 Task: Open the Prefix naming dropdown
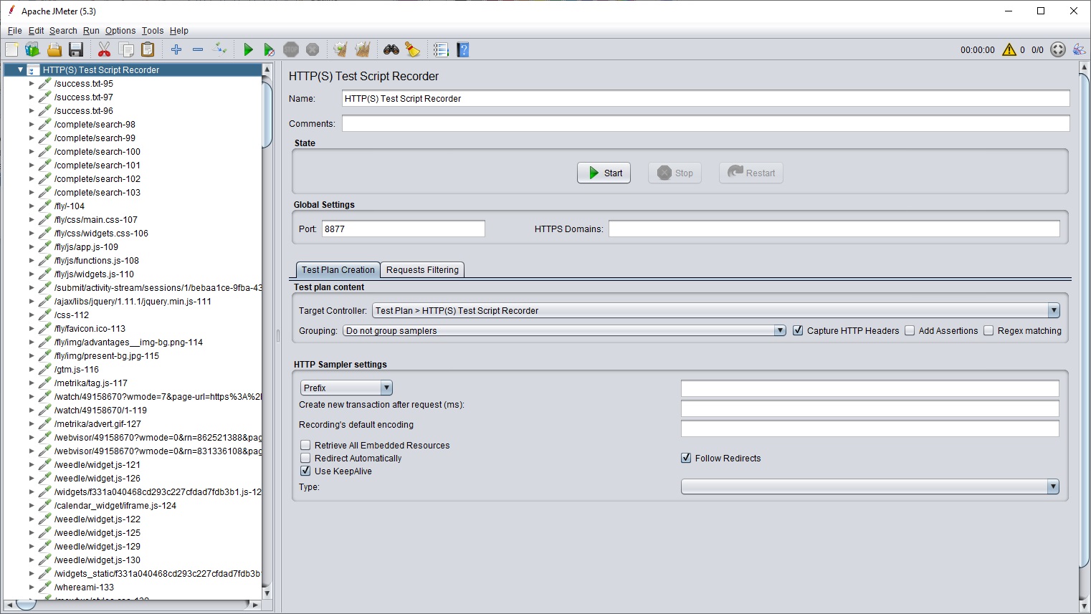[x=346, y=388]
